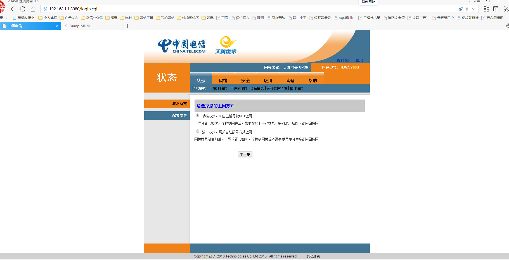Open a new tab with the plus icon
The width and height of the screenshot is (509, 260).
tap(127, 26)
